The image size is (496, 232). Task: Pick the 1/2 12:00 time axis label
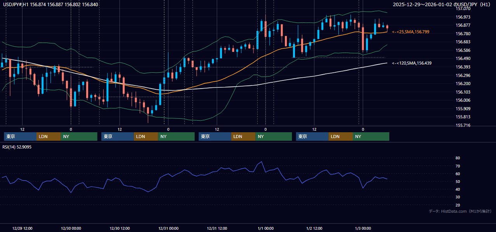[x=314, y=228]
